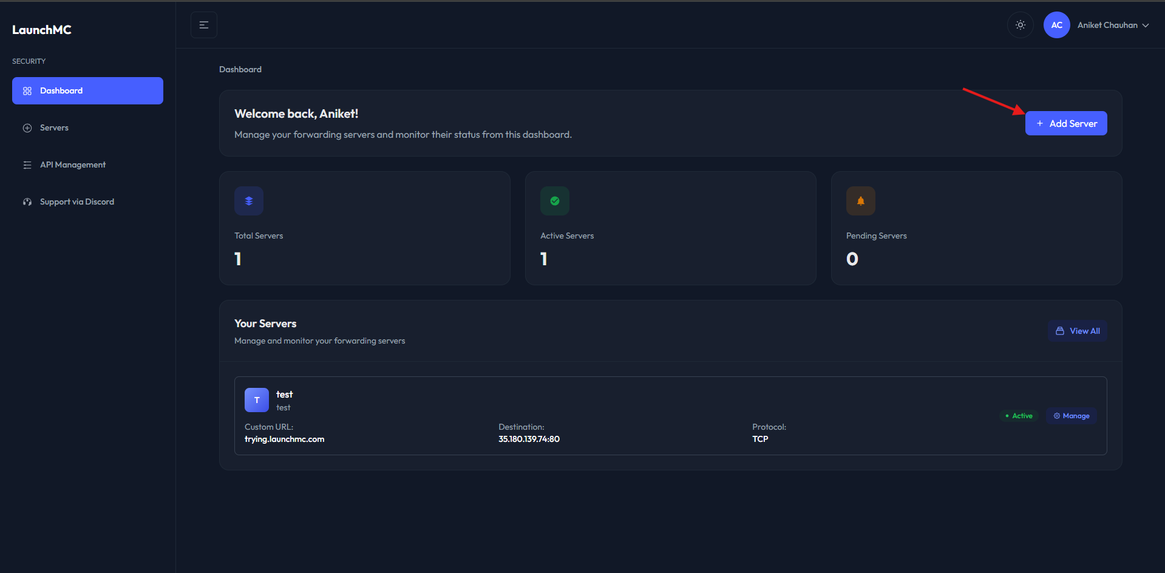Click the test server name
The width and height of the screenshot is (1165, 573).
(x=284, y=395)
